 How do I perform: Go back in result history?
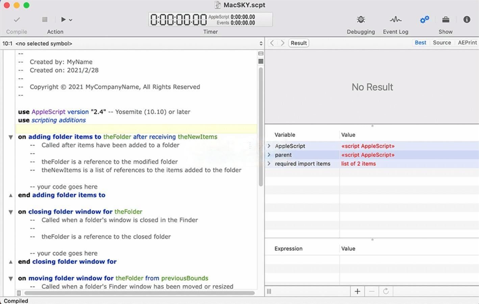click(x=272, y=43)
